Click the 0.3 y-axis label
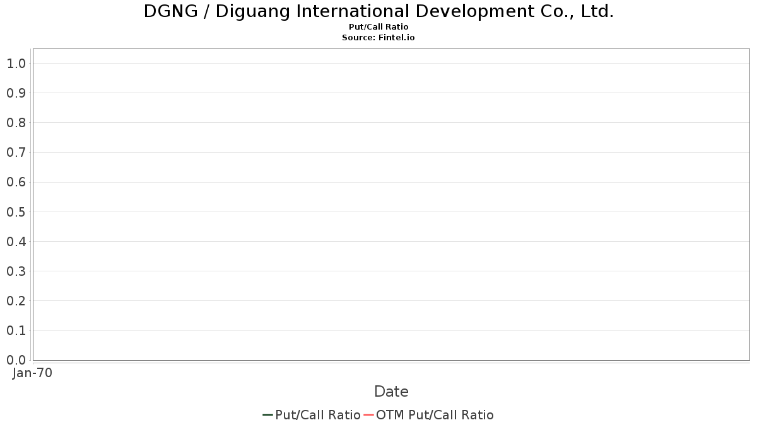The width and height of the screenshot is (757, 425). [x=16, y=271]
